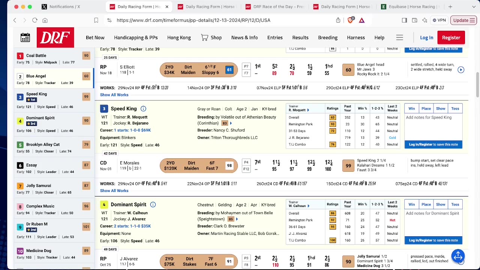Toggle the browser sidebar panel icon
The width and height of the screenshot is (480, 270).
404,20
